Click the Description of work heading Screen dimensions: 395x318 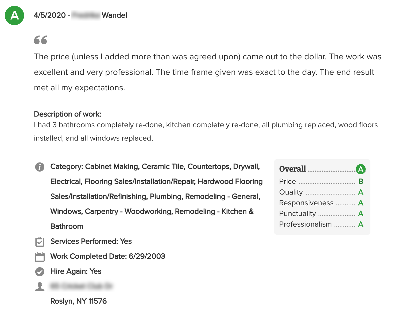(68, 114)
